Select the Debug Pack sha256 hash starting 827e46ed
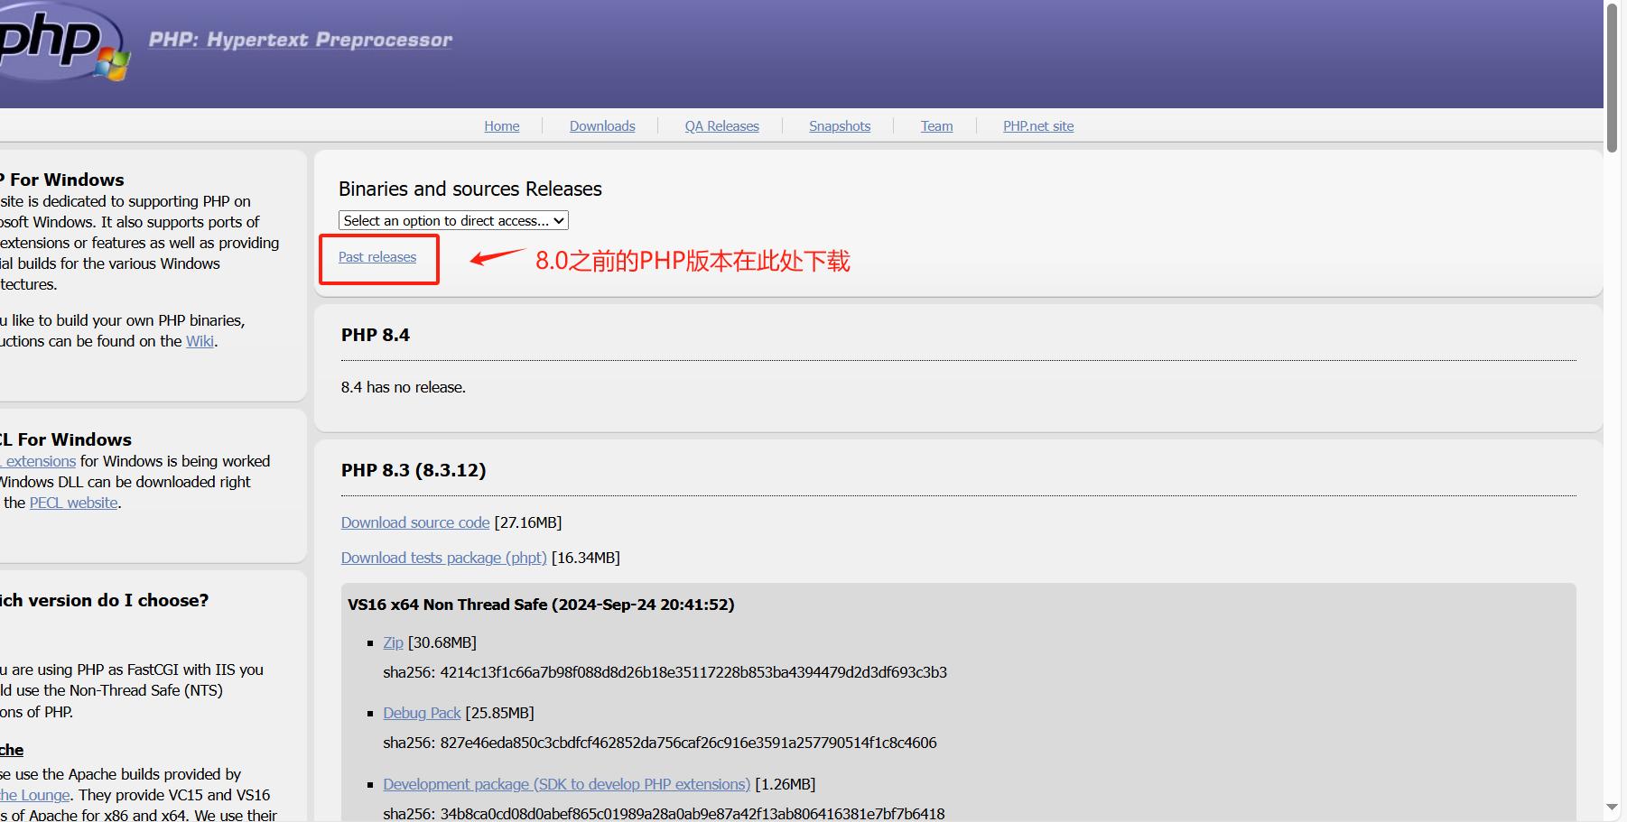Viewport: 1627px width, 822px height. [688, 743]
